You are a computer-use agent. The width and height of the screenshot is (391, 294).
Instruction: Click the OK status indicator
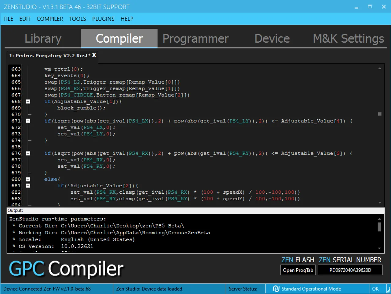pos(375,289)
